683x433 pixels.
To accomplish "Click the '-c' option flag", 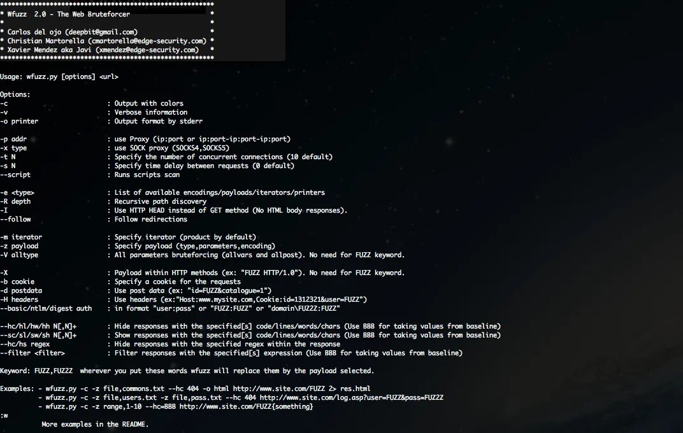I will click(x=4, y=103).
